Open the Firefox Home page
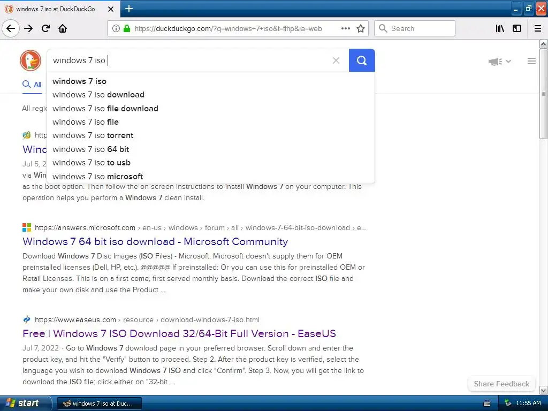This screenshot has height=411, width=548. (63, 28)
